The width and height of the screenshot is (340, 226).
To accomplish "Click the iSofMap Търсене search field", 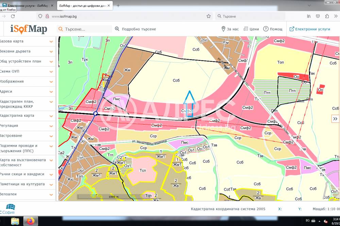I will (x=87, y=29).
